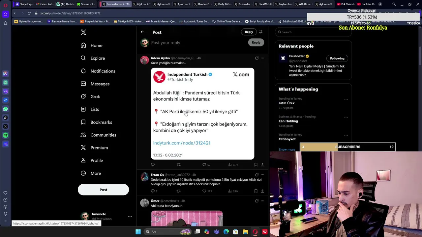
Task: Open Notifications in the X navigation
Action: pyautogui.click(x=98, y=71)
